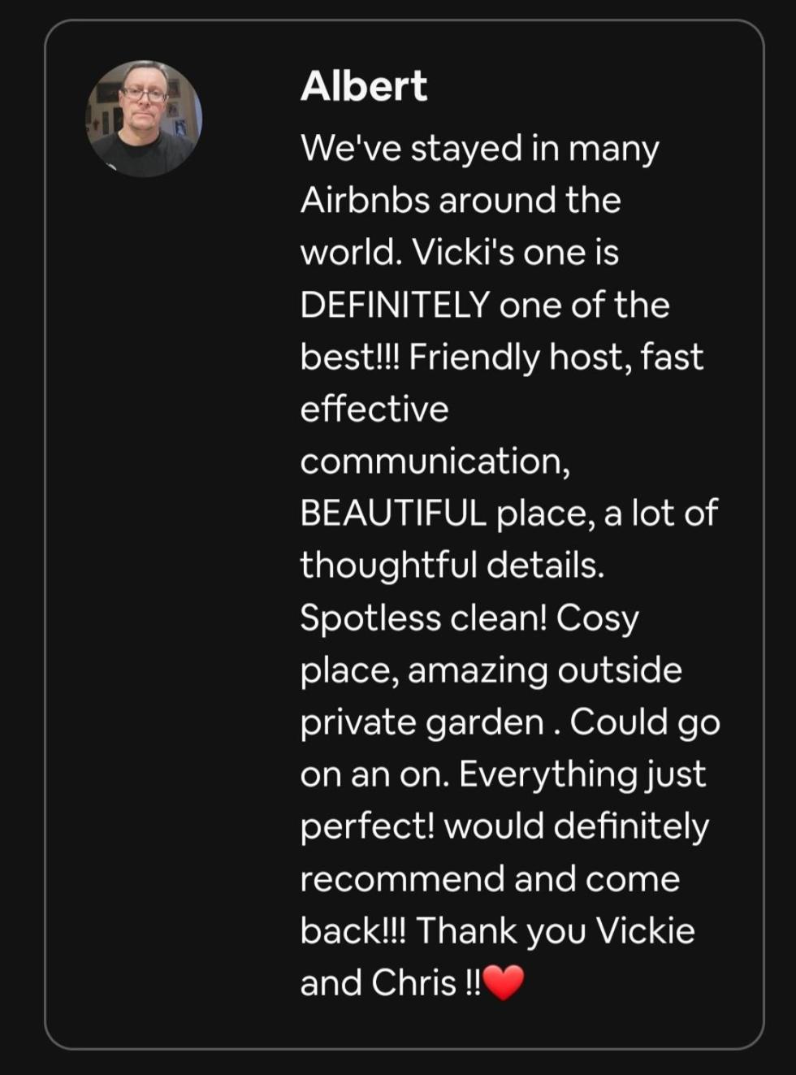Tap "recommend and come" line
The image size is (796, 1075).
tap(490, 879)
